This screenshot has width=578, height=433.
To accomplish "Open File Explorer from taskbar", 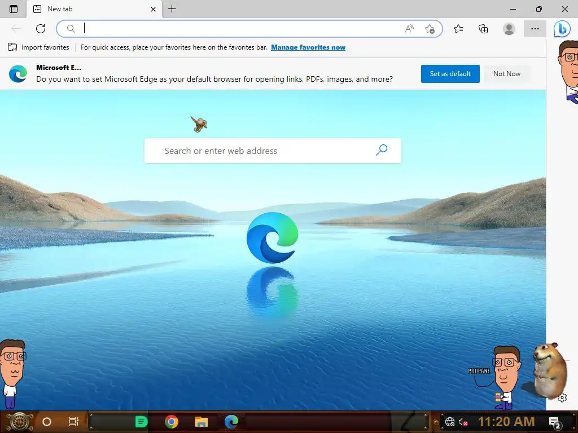I will 202,422.
